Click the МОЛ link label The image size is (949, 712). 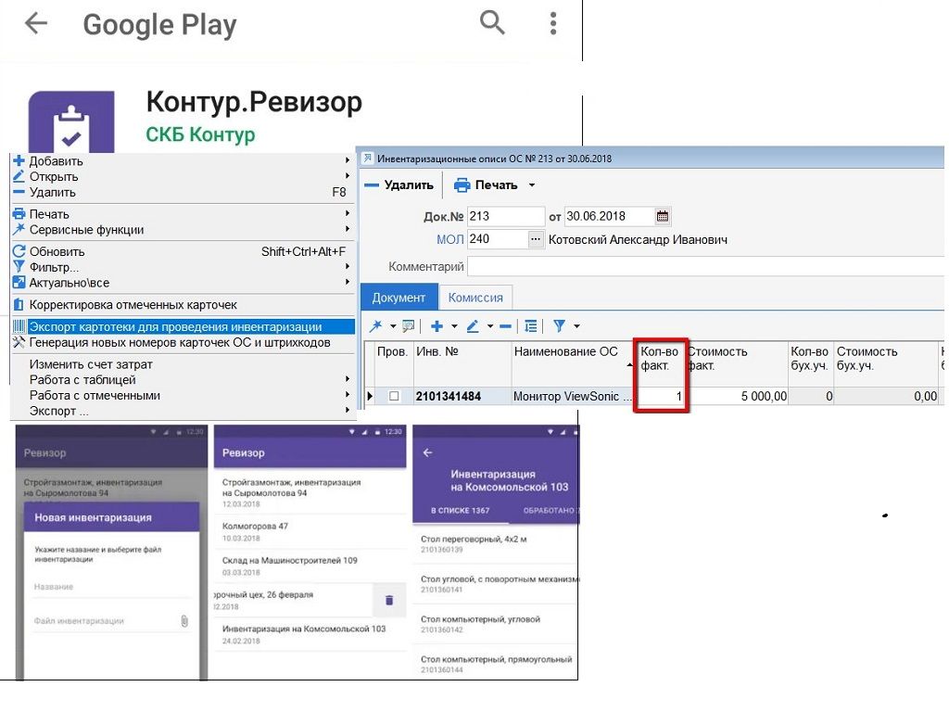click(449, 239)
